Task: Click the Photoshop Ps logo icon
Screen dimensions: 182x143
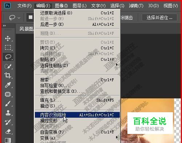Action: tap(8, 5)
